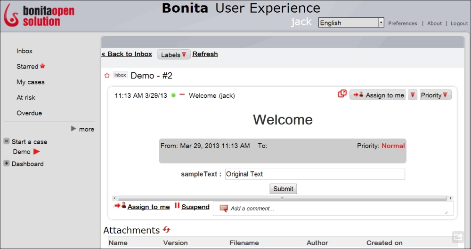
Task: Go Back to Inbox
Action: [127, 54]
